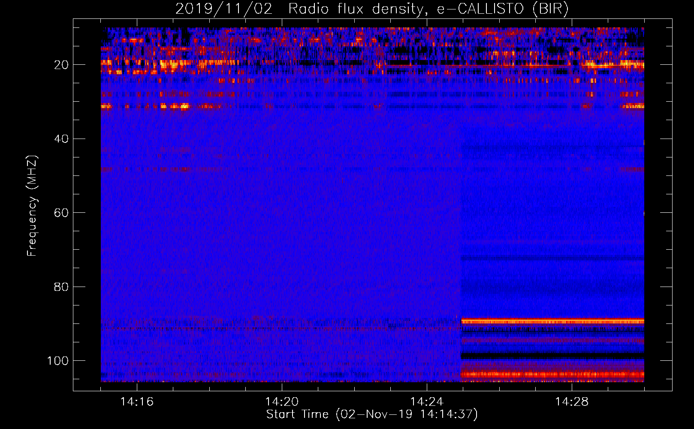694x429 pixels.
Task: Click the 80 frequency tick label
Action: (x=61, y=287)
